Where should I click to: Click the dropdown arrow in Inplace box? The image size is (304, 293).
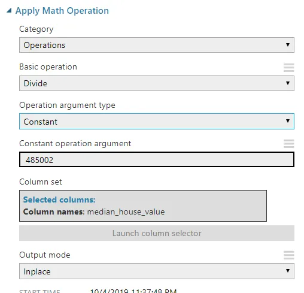click(x=288, y=271)
